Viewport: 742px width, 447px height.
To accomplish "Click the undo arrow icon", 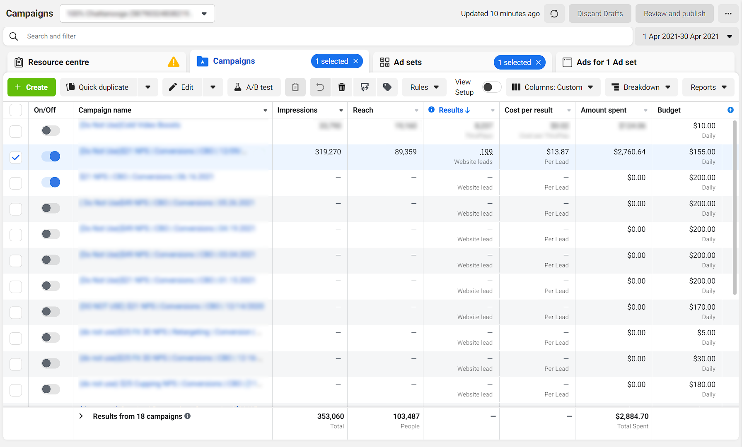I will coord(320,87).
